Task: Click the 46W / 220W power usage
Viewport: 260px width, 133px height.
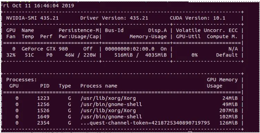Action: pyautogui.click(x=80, y=55)
